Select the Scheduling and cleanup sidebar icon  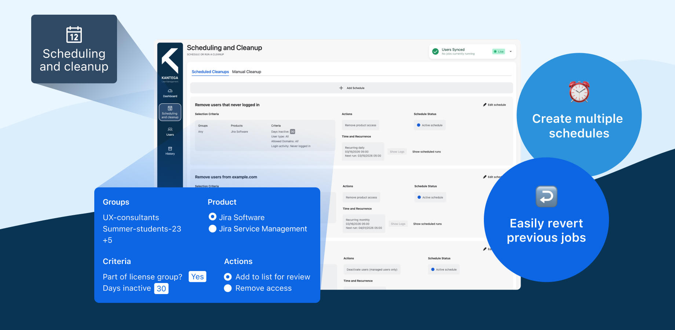point(170,112)
